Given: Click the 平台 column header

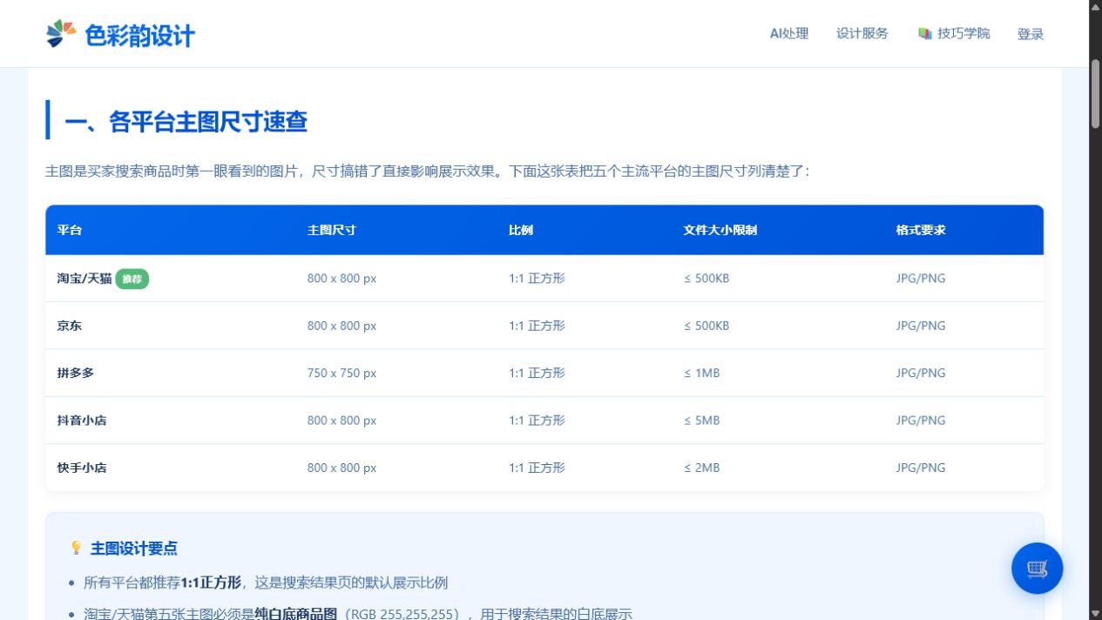Looking at the screenshot, I should click(70, 230).
